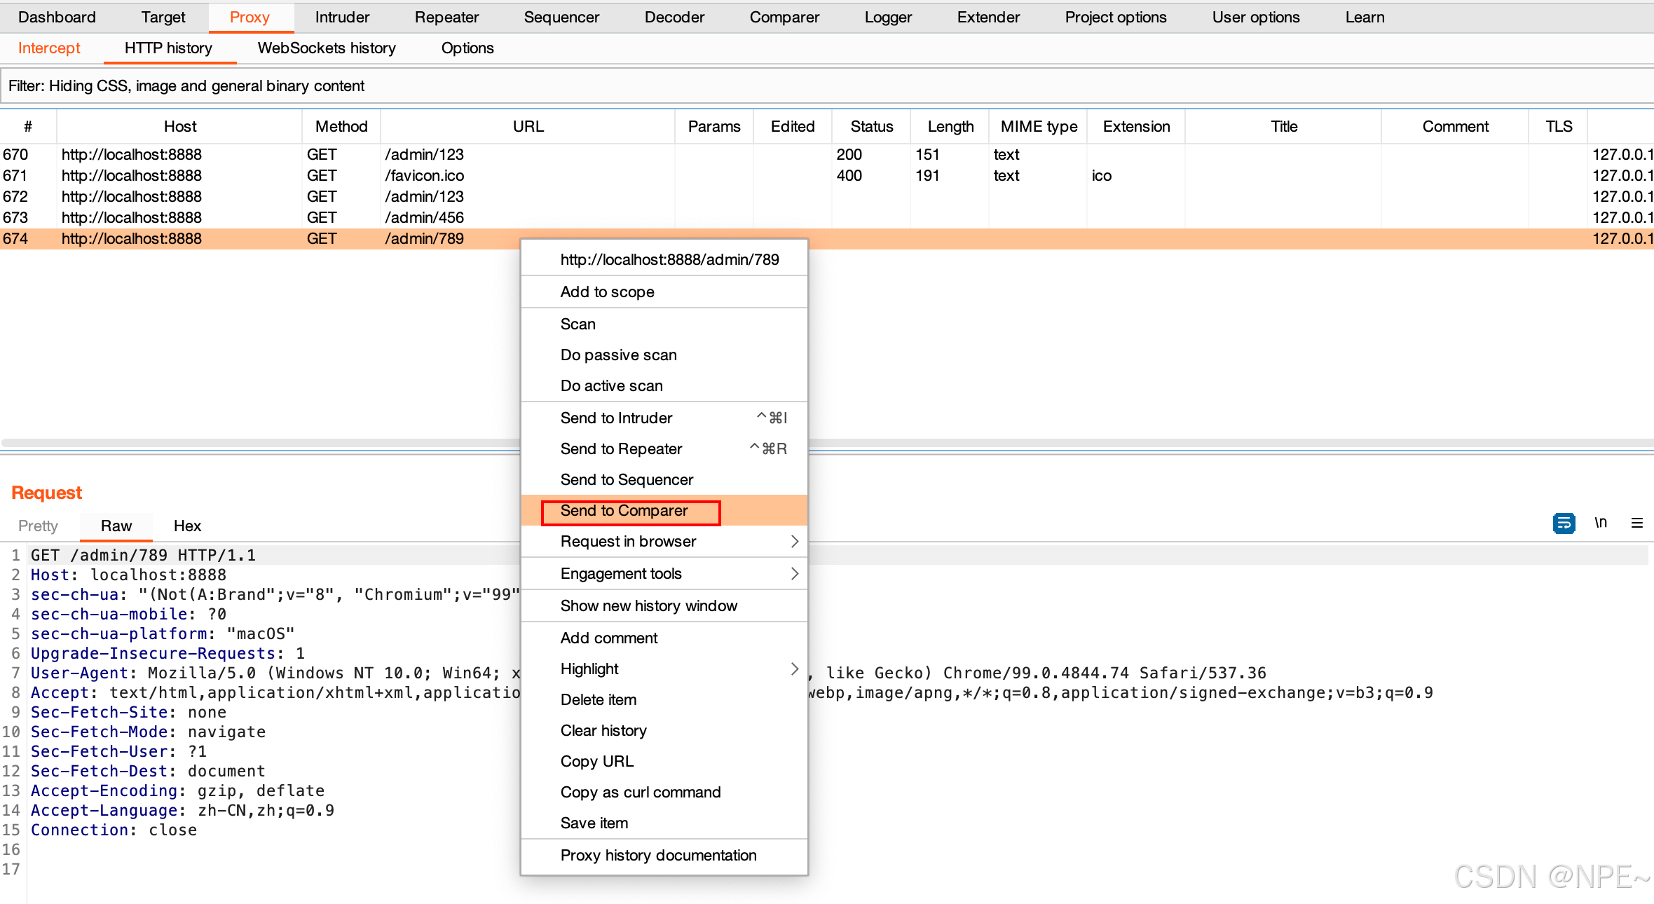Image resolution: width=1654 pixels, height=904 pixels.
Task: Select Send to Repeater from context menu
Action: point(621,448)
